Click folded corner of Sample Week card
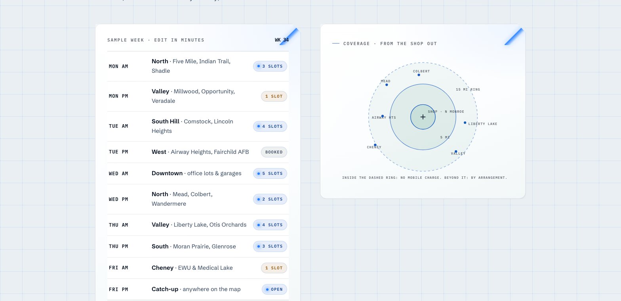621x301 pixels. (x=290, y=36)
